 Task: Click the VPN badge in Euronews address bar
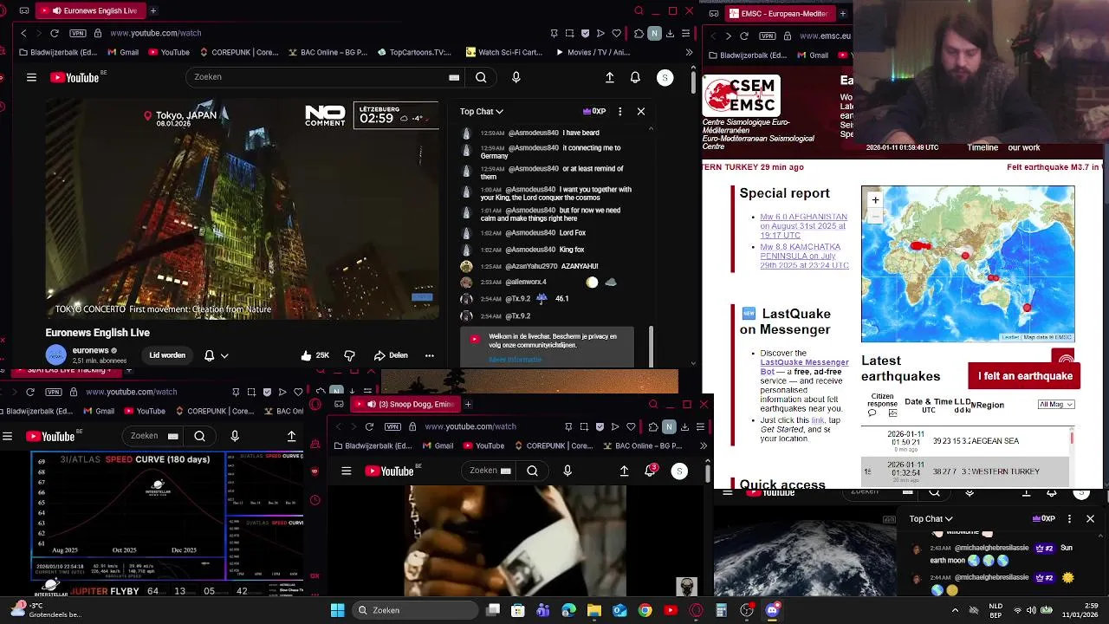[78, 33]
